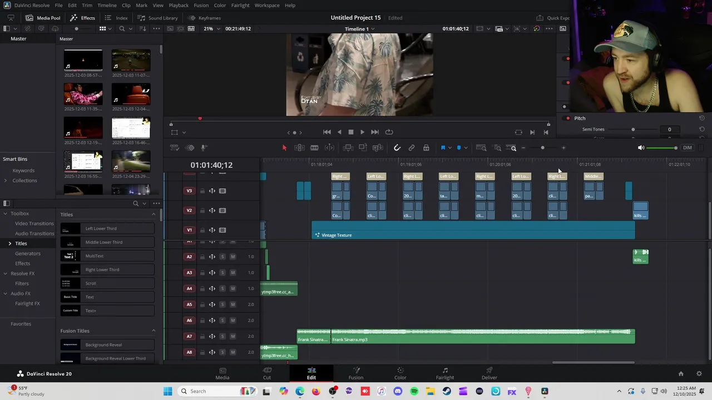712x400 pixels.
Task: Toggle Linked Selection chain icon
Action: click(412, 148)
